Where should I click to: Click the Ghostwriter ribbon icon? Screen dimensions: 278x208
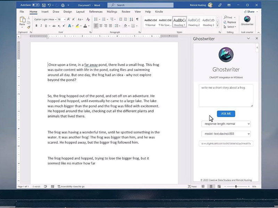point(247,20)
